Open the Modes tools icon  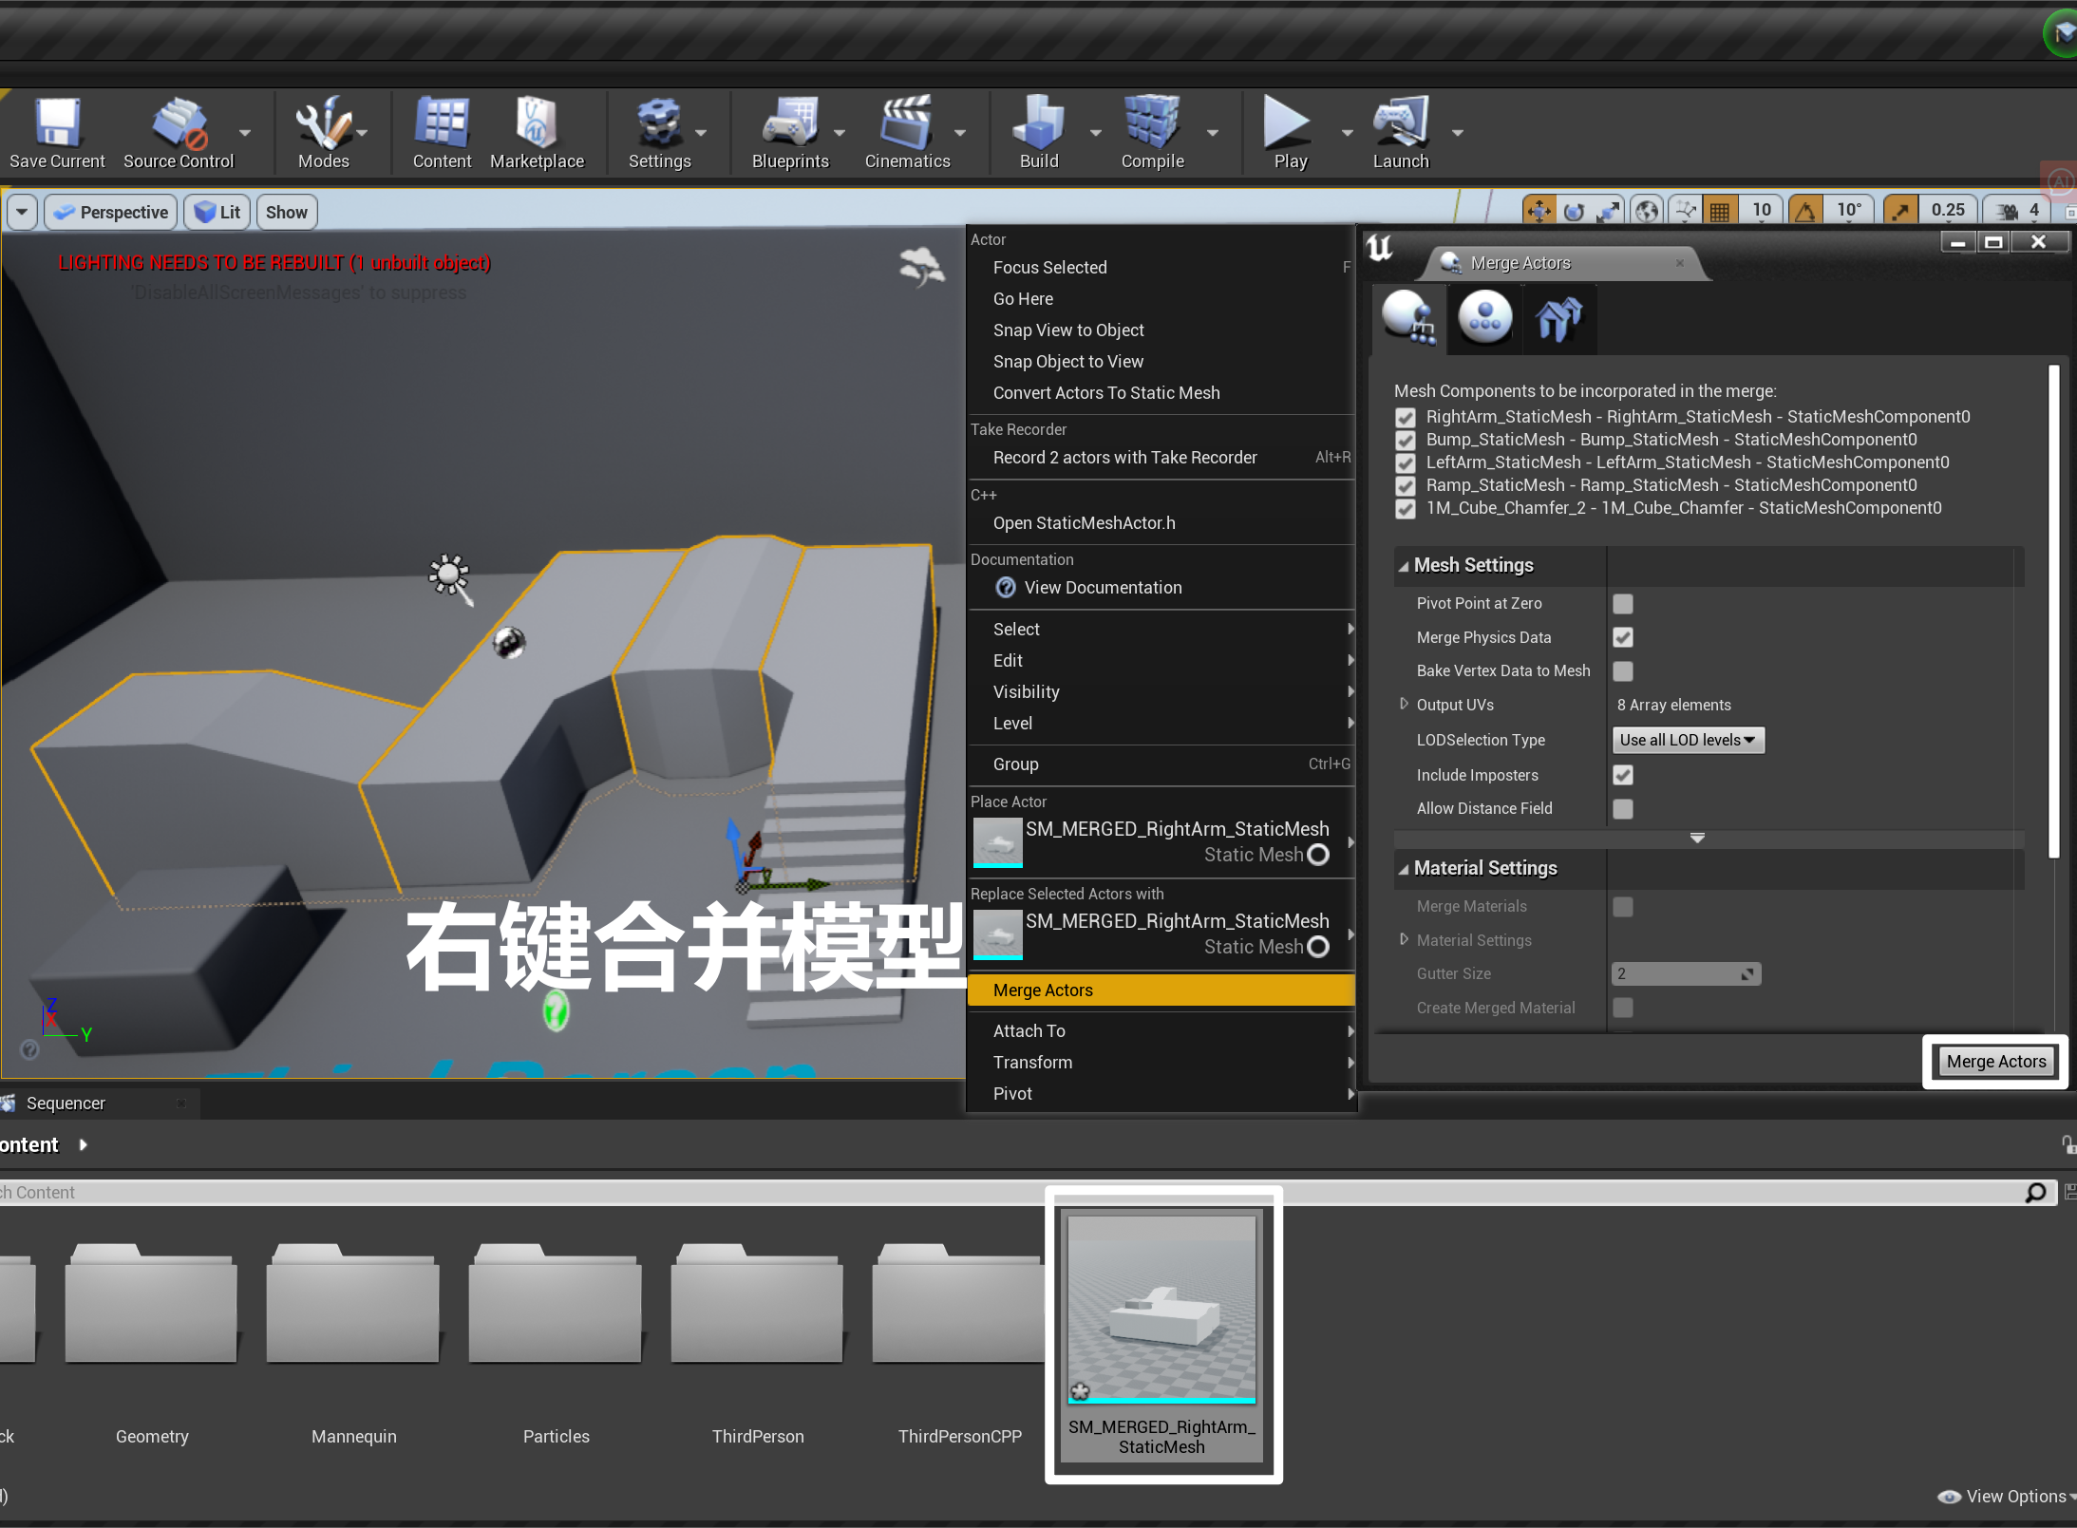coord(323,123)
